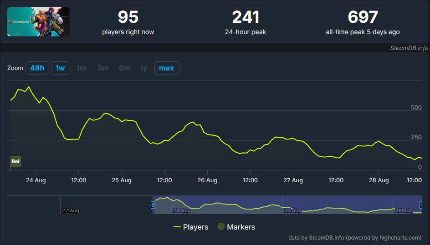Viewport: 430px width, 245px height.
Task: Click the all-time peak 697 stat
Action: pos(363,18)
